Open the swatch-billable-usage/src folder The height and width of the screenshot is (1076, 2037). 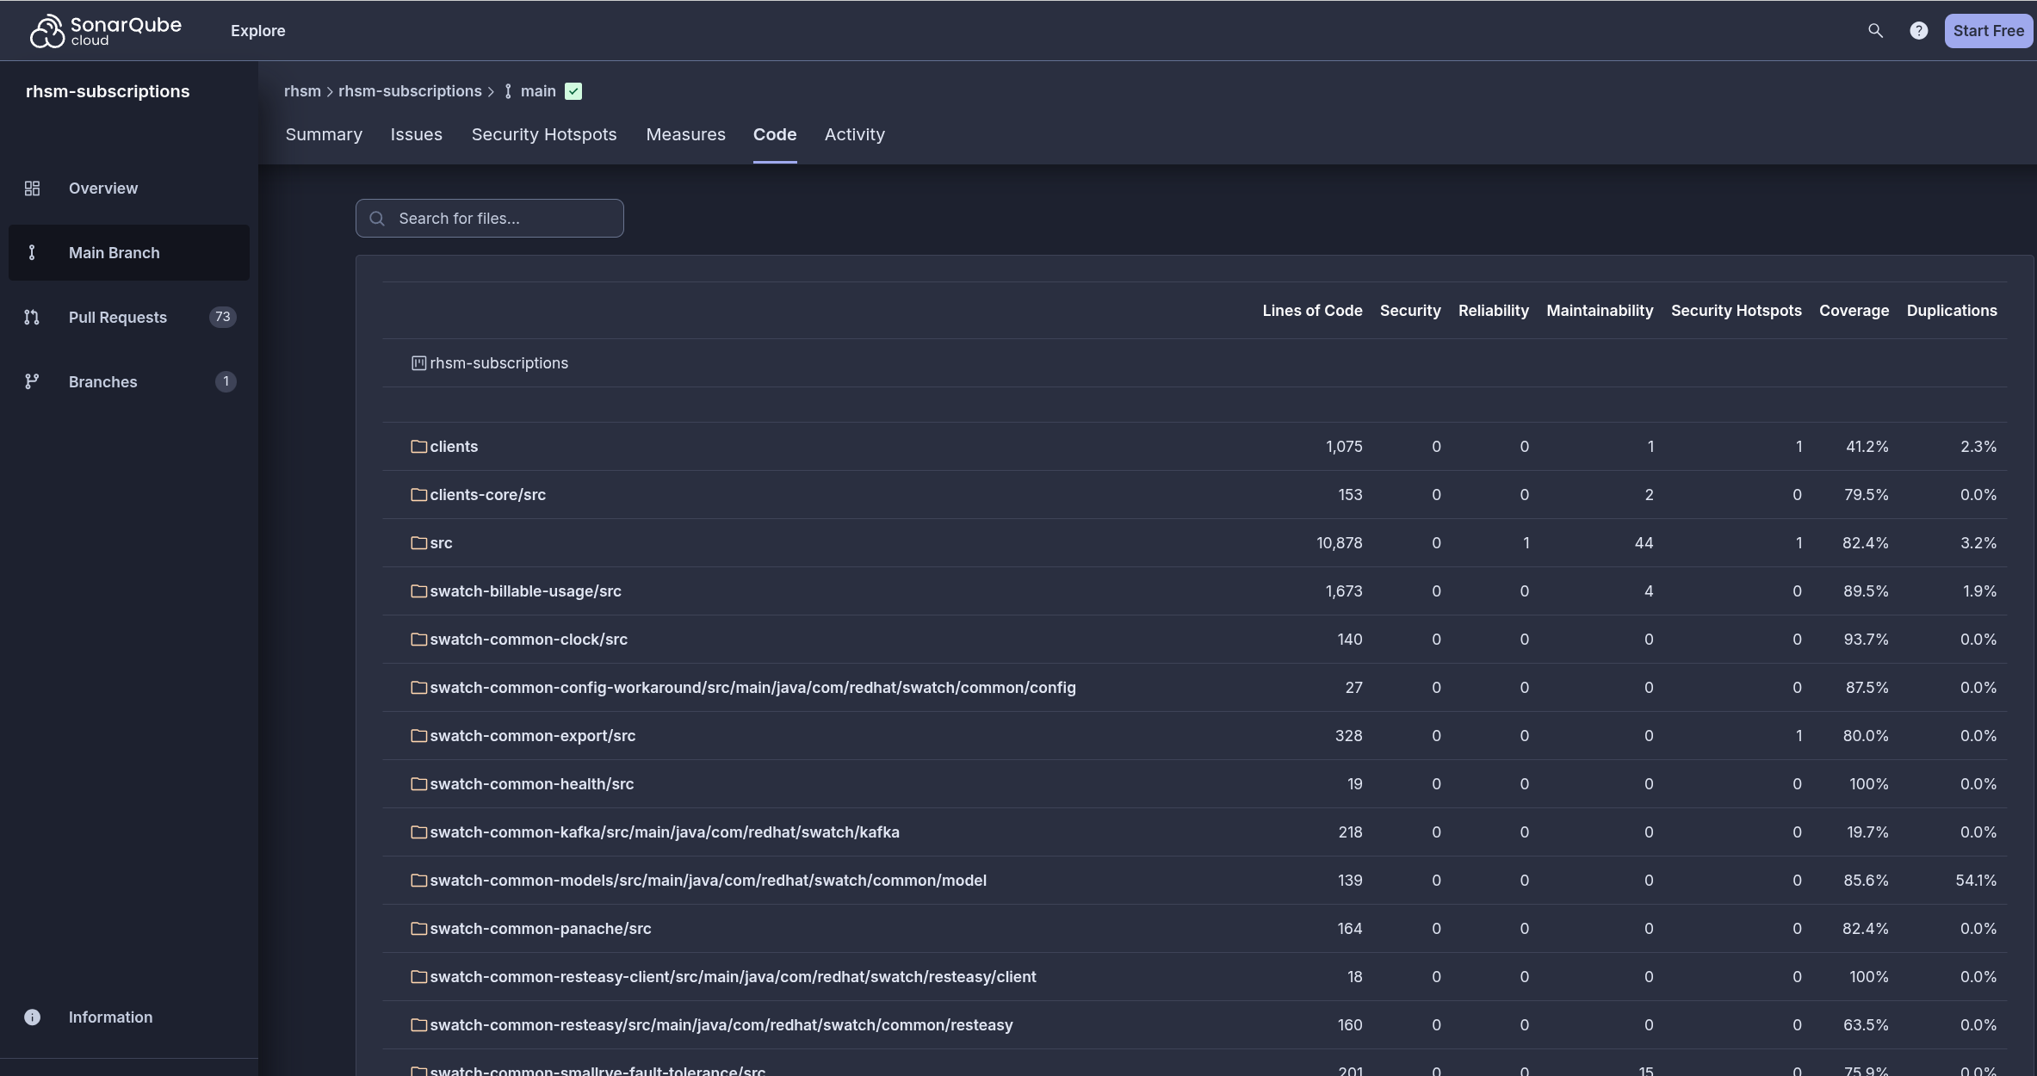tap(525, 591)
